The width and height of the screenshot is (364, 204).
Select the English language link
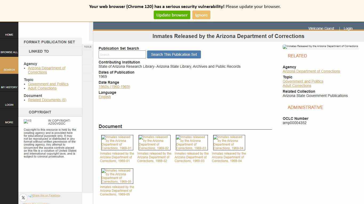click(x=104, y=97)
